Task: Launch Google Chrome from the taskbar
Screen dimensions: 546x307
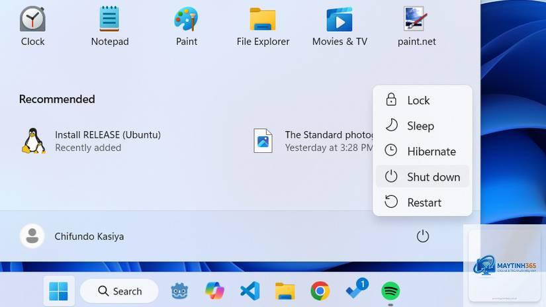Action: pos(320,291)
